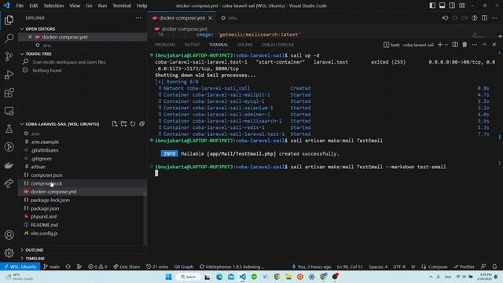
Task: Create new folder in coba-laravel-sail
Action: pos(123,124)
